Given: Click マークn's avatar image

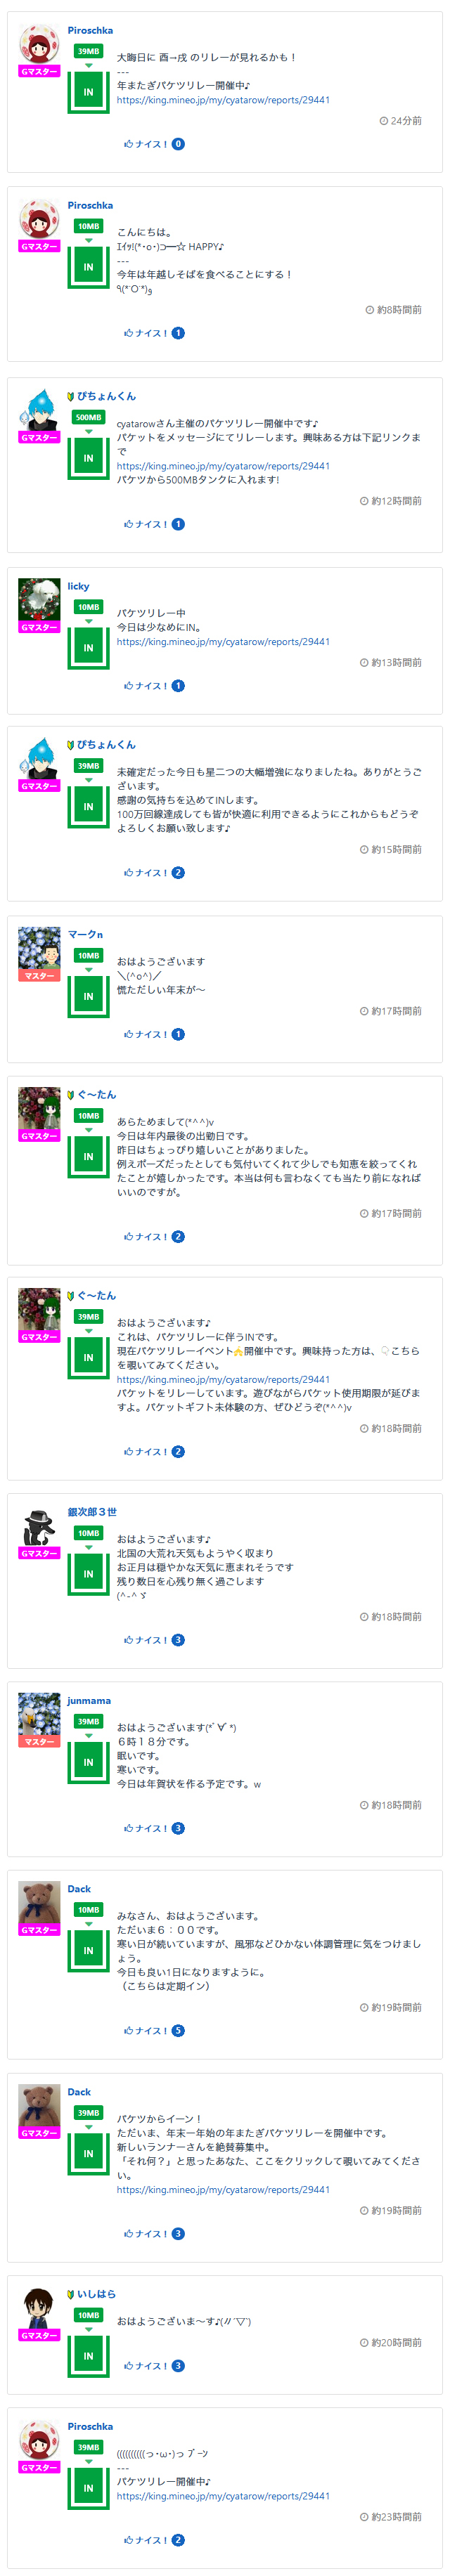Looking at the screenshot, I should pos(39,947).
